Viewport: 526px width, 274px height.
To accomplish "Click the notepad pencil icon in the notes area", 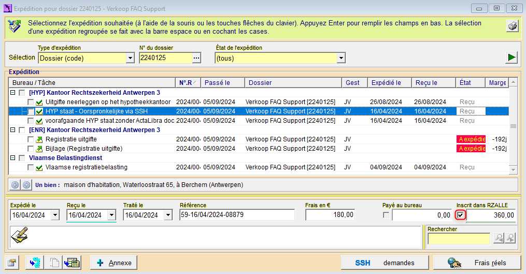I will [20, 235].
